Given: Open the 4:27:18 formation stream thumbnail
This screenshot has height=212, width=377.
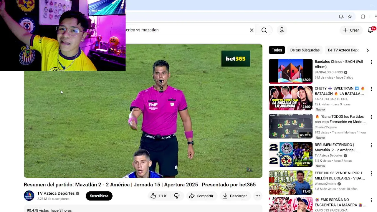Looking at the screenshot, I should (x=290, y=126).
